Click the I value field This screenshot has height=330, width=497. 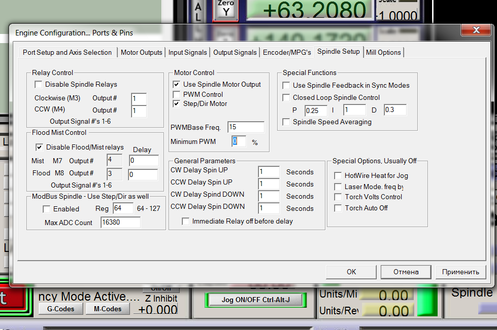pos(355,110)
